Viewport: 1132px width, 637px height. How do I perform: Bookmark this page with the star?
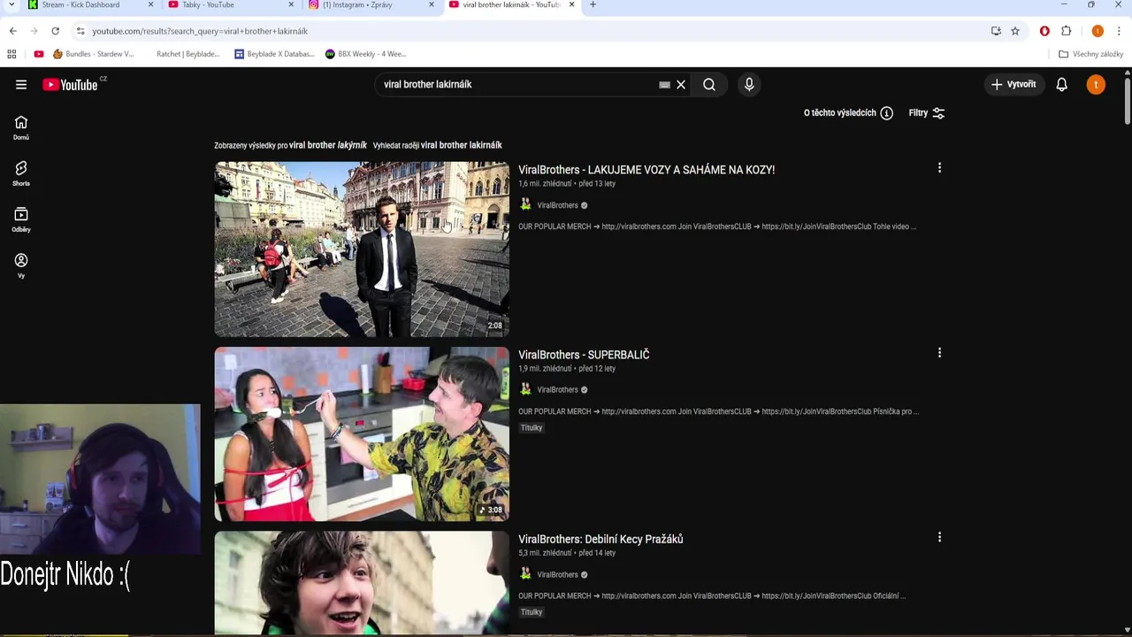point(1015,31)
